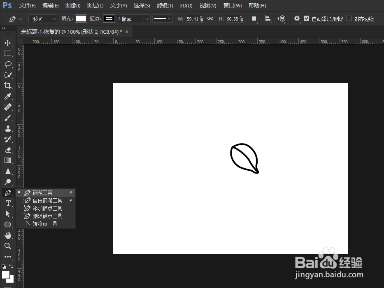Select the Move tool
The width and height of the screenshot is (384, 288).
7,43
